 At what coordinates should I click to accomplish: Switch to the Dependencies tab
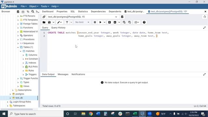98,12
